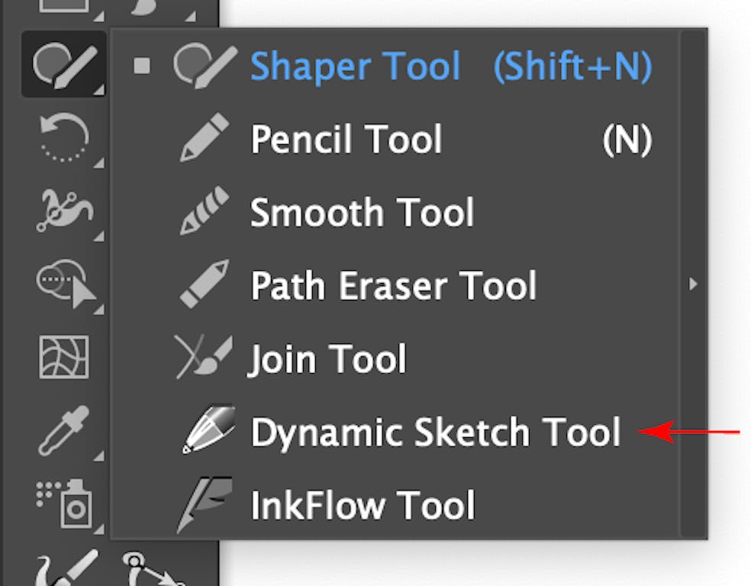Select the Join Tool entry
The height and width of the screenshot is (586, 751).
click(x=328, y=357)
